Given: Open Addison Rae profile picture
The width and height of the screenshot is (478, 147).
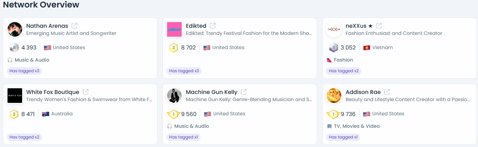Looking at the screenshot, I should click(x=334, y=95).
